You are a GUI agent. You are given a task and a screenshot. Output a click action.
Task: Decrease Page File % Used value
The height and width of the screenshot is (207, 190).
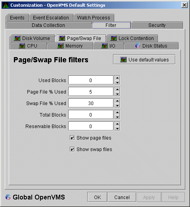pos(117,94)
